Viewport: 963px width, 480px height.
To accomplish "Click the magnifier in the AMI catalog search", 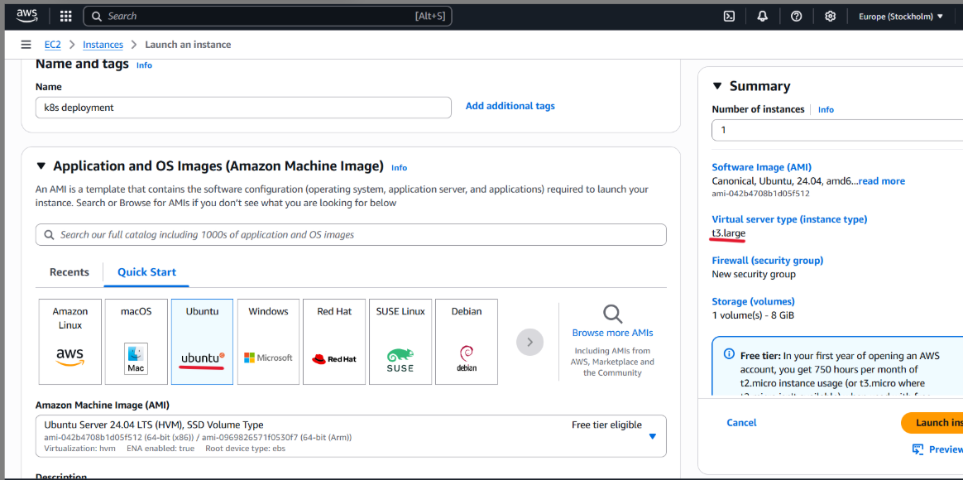I will tap(49, 234).
